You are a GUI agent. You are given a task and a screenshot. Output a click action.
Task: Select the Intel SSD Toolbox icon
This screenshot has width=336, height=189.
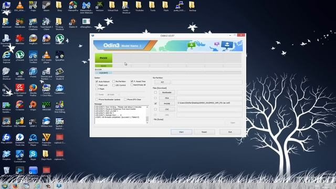tap(33, 57)
